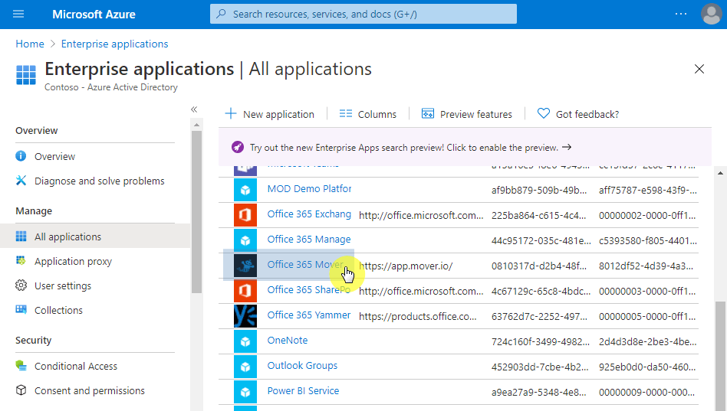Click the User settings gear icon
This screenshot has height=411, width=727.
[21, 285]
